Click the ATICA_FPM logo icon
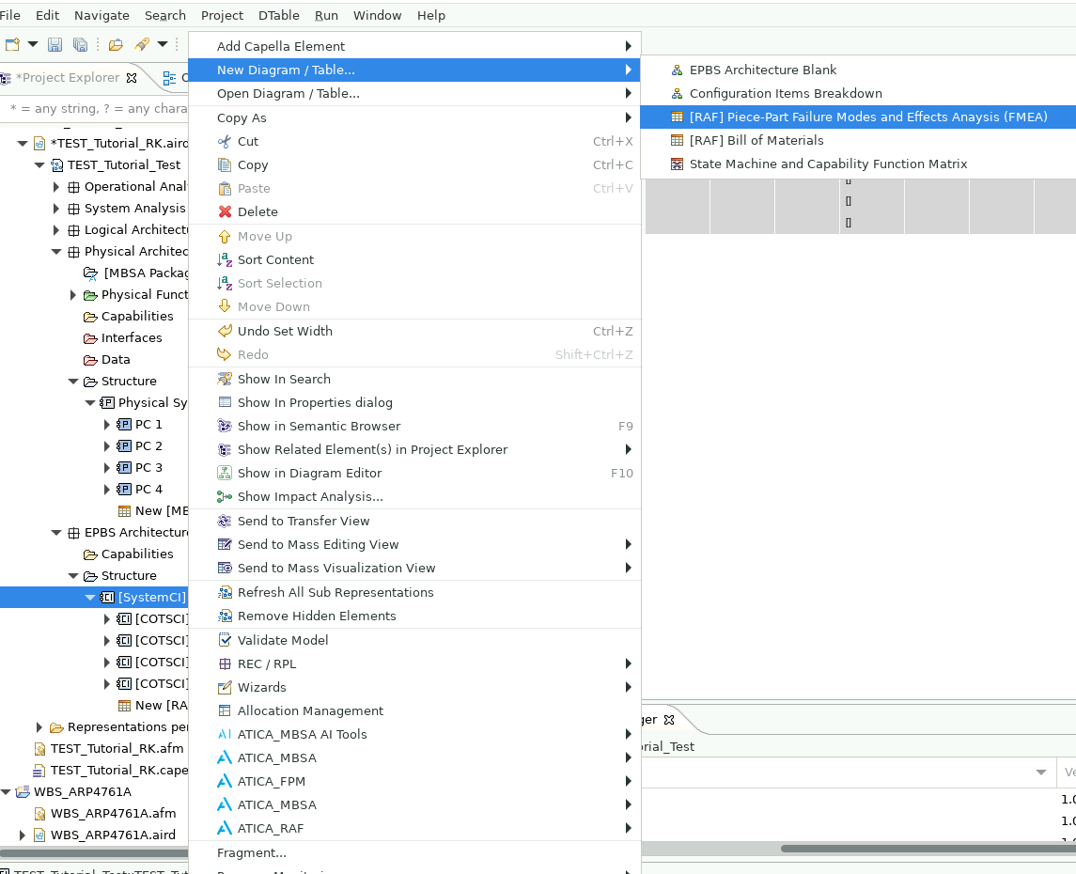The width and height of the screenshot is (1076, 874). tap(225, 781)
